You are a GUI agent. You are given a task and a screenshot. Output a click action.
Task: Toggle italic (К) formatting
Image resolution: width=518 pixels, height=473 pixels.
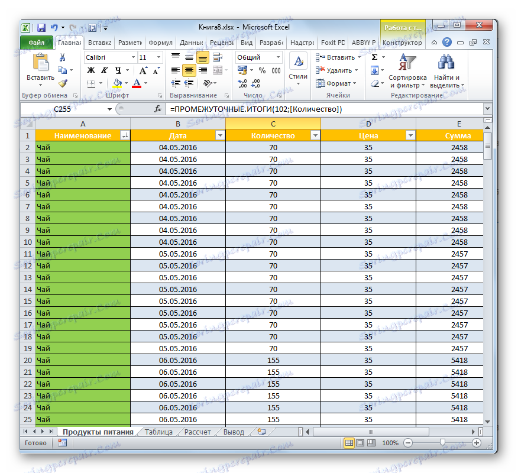pyautogui.click(x=105, y=70)
